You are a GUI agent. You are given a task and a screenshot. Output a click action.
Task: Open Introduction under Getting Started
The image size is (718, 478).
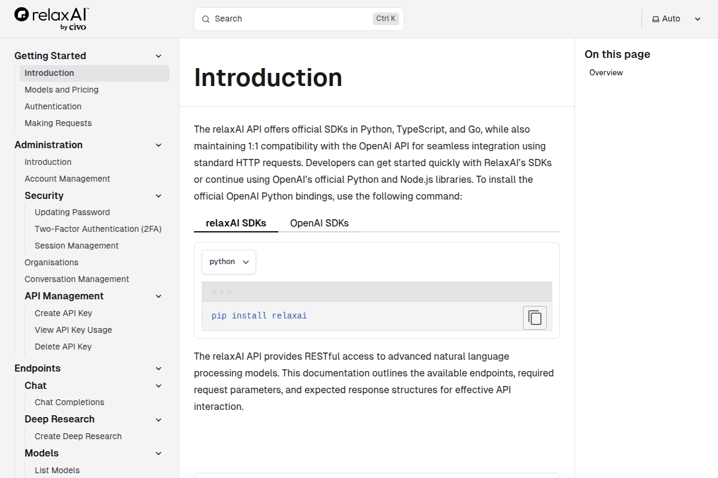point(95,73)
